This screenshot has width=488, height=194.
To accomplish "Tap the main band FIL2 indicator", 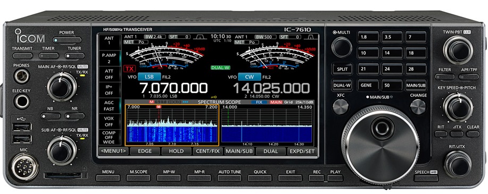I will coord(167,77).
